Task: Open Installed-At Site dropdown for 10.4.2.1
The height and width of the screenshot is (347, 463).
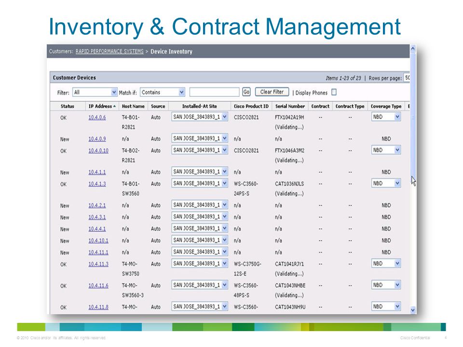Action: 200,205
